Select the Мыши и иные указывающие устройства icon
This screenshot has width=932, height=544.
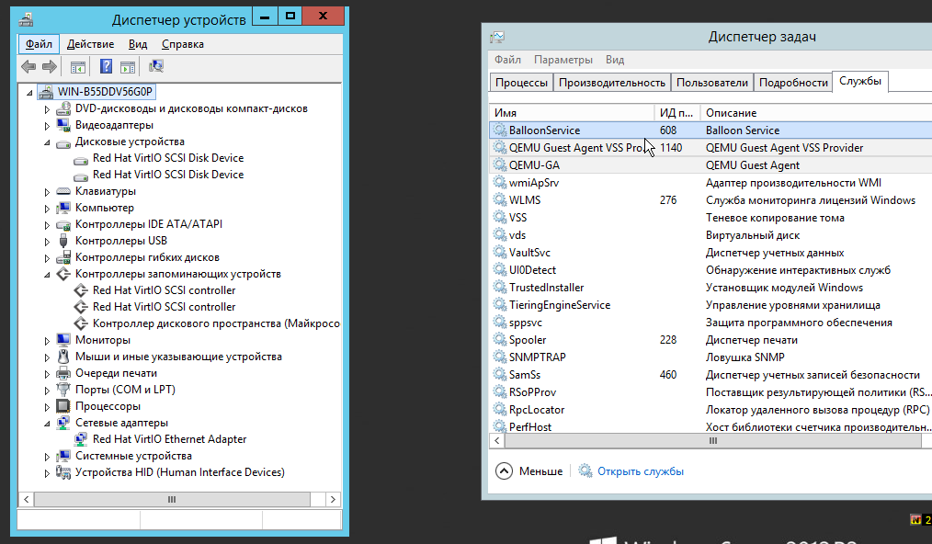(63, 357)
